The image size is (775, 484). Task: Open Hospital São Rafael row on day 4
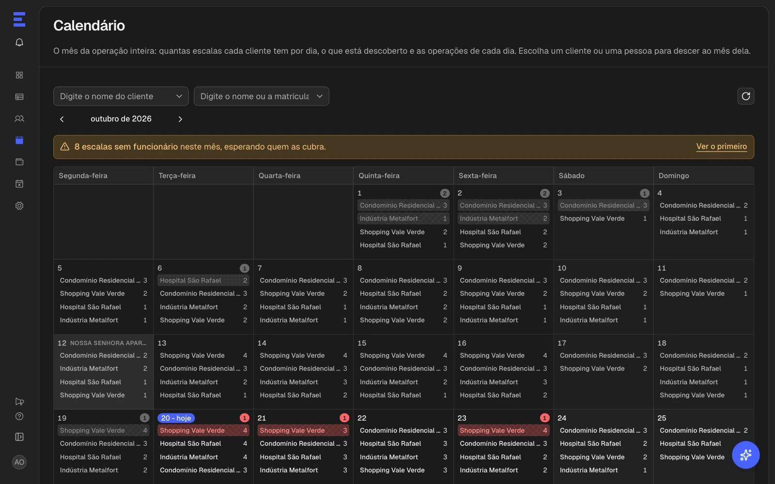(x=703, y=219)
